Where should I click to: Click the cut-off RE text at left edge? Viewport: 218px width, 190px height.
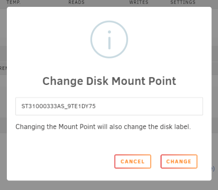pos(3,68)
